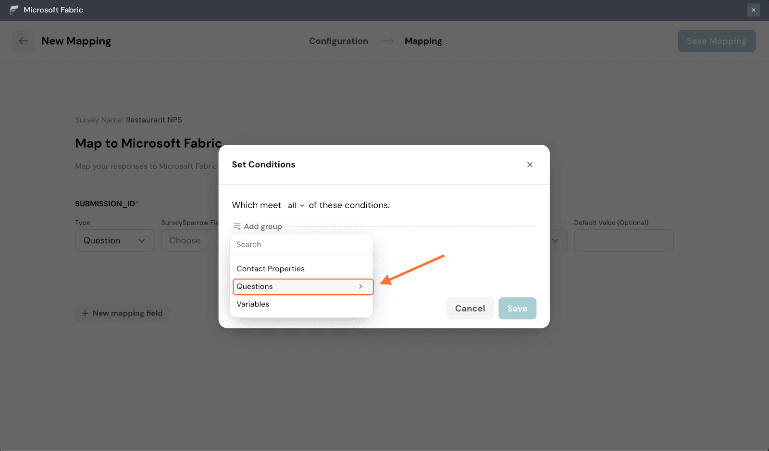Image resolution: width=769 pixels, height=451 pixels.
Task: Click the Search field in the dropdown
Action: pyautogui.click(x=301, y=245)
